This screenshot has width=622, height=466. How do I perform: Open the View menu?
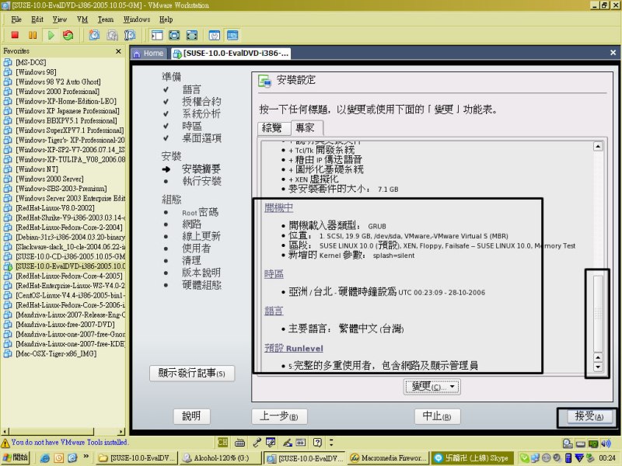click(60, 19)
